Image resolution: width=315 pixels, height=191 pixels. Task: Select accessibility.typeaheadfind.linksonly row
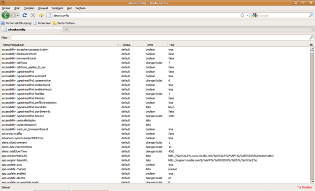(x=156, y=98)
